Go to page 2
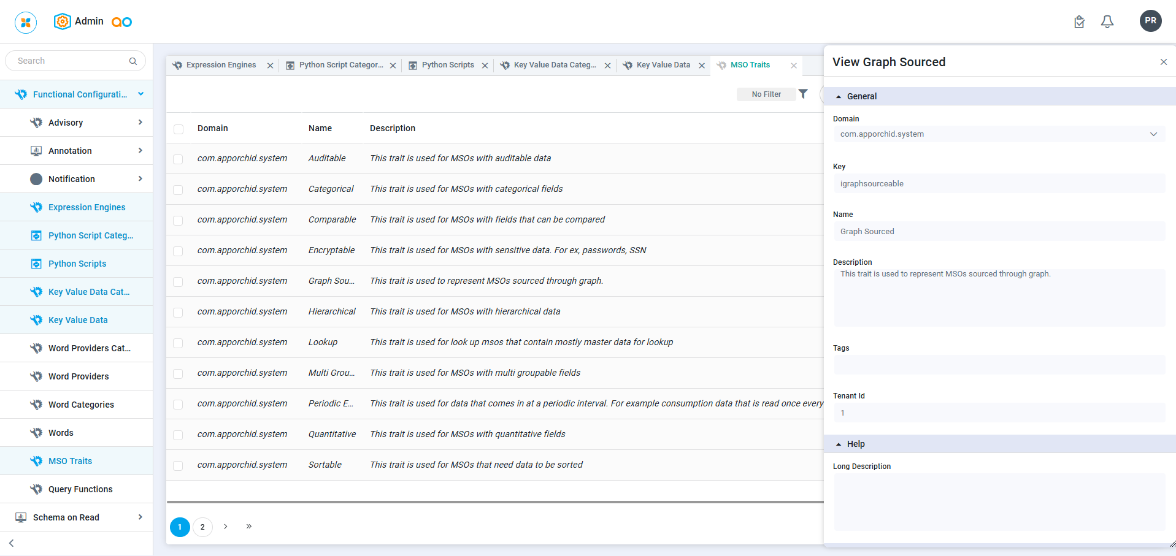The width and height of the screenshot is (1176, 556). pos(202,527)
